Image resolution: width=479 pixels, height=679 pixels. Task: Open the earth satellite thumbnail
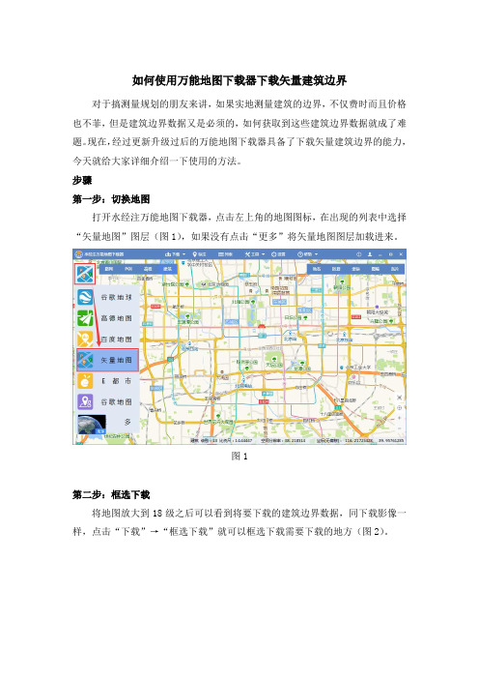(92, 425)
